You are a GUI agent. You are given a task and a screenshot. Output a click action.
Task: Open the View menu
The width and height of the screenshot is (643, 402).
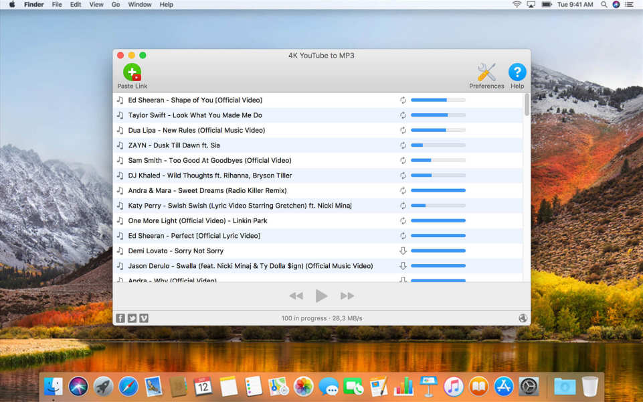pyautogui.click(x=96, y=5)
